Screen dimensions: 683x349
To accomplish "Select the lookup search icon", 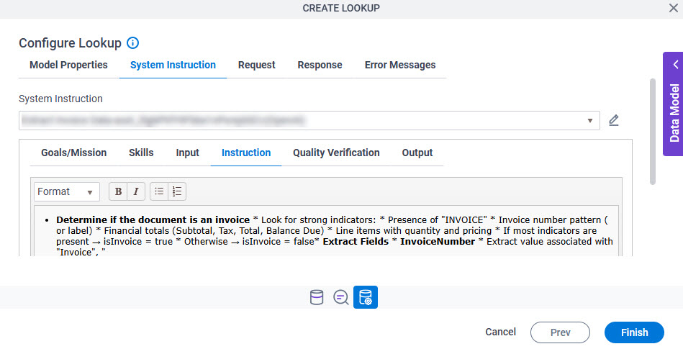I will coord(340,297).
